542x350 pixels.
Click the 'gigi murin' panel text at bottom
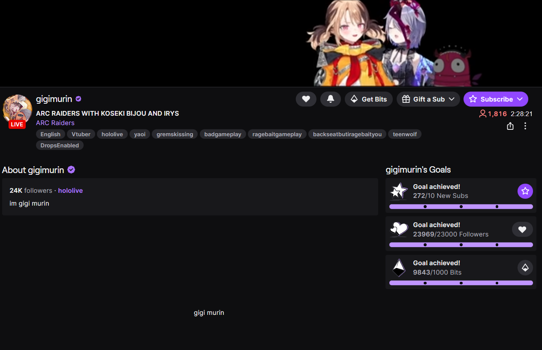[x=209, y=313]
